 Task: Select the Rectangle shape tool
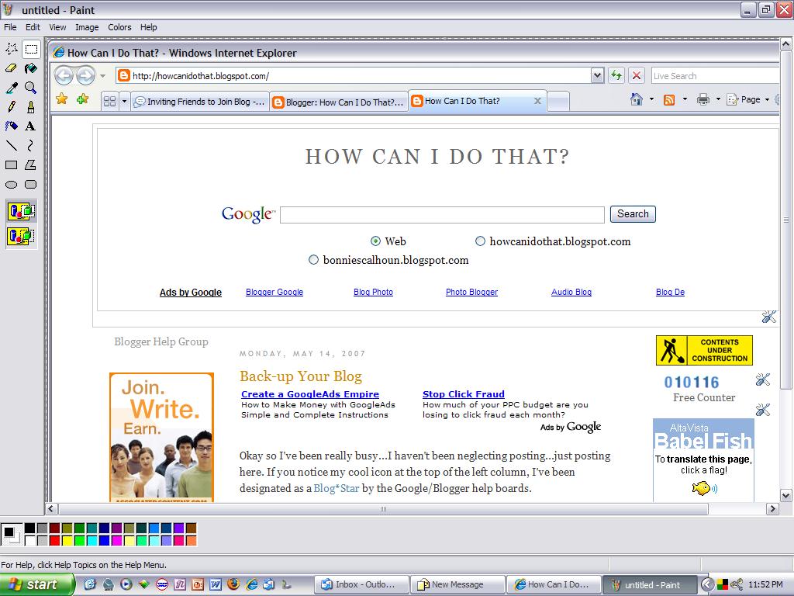(11, 165)
